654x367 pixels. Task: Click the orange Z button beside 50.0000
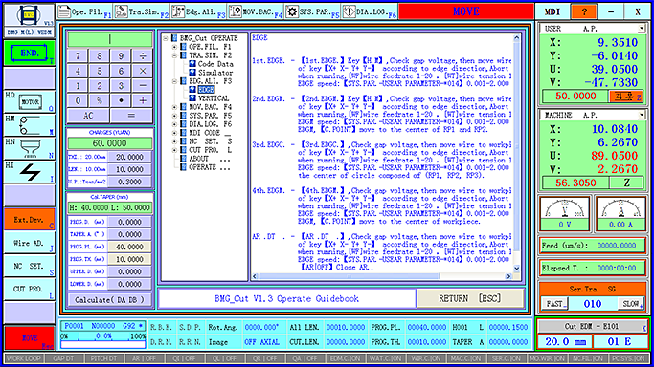tap(626, 97)
